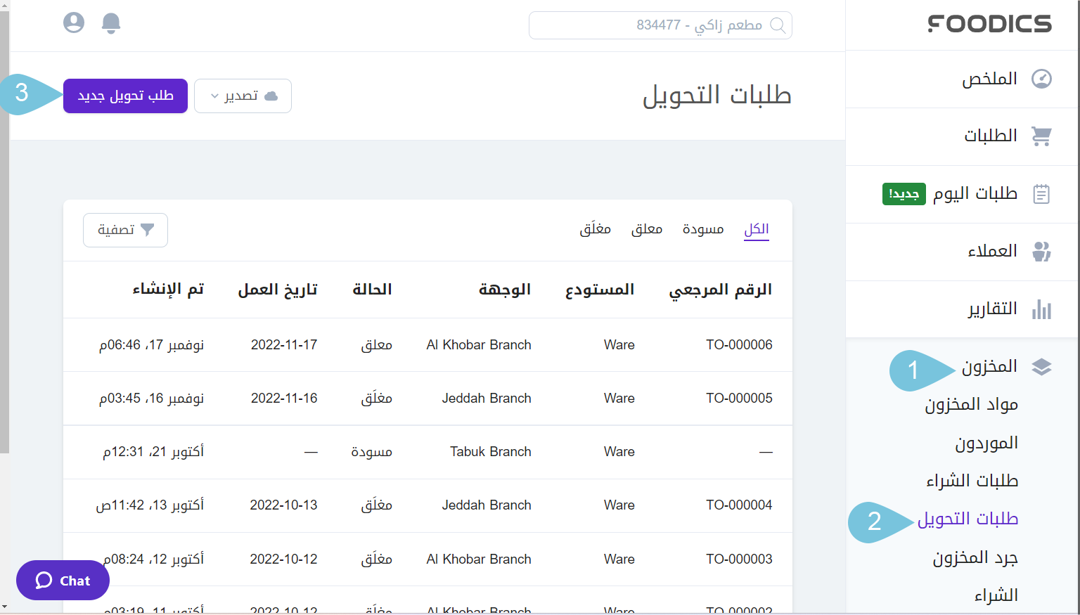Expand the تصدير export dropdown

pos(243,96)
